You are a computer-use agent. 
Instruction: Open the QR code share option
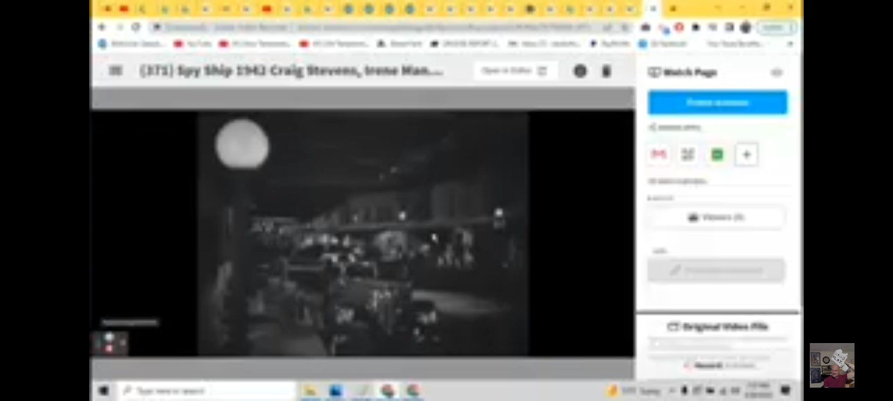688,154
